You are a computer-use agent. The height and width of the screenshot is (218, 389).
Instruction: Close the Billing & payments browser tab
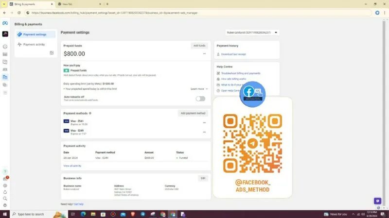tap(52, 4)
